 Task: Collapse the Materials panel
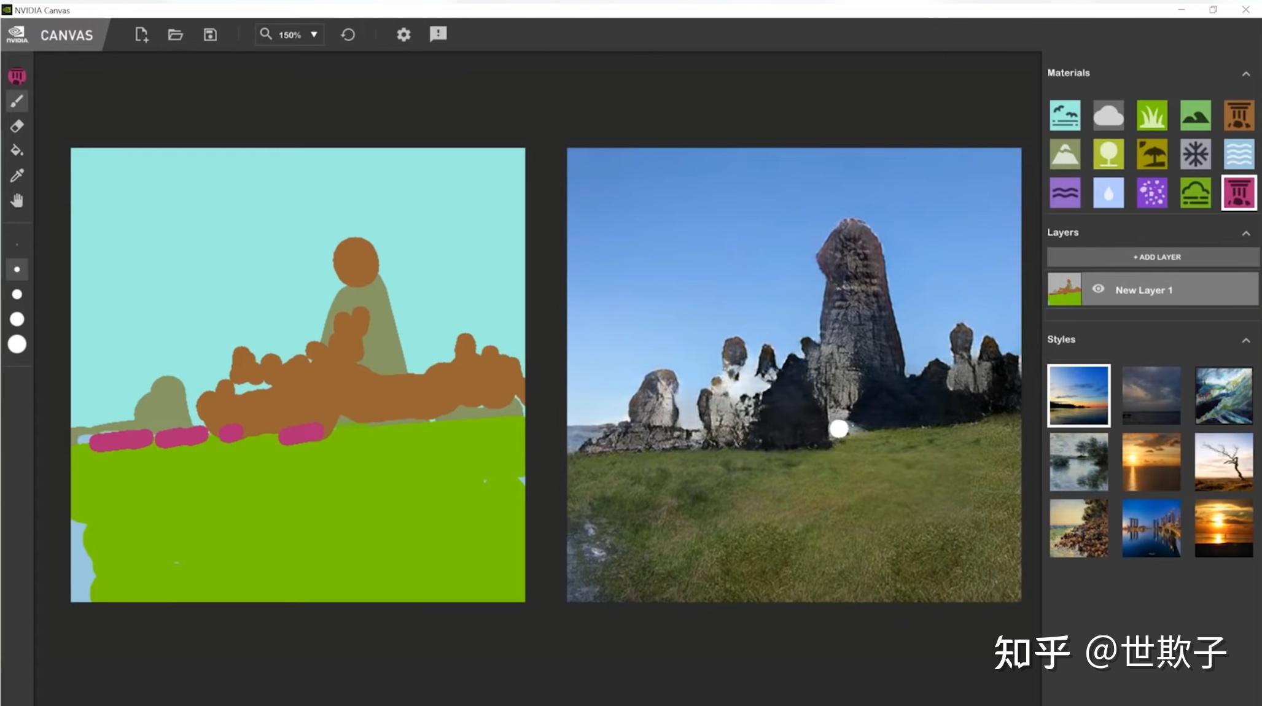(x=1245, y=74)
